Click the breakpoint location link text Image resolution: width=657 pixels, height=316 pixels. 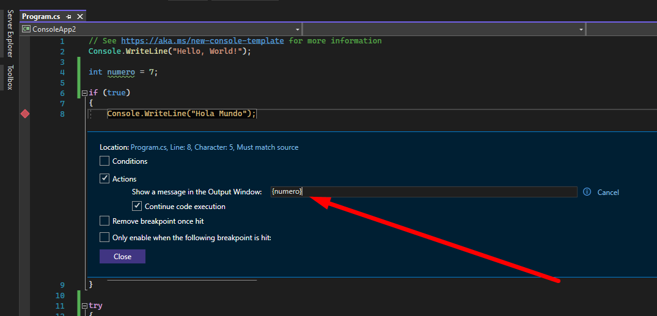click(x=214, y=147)
